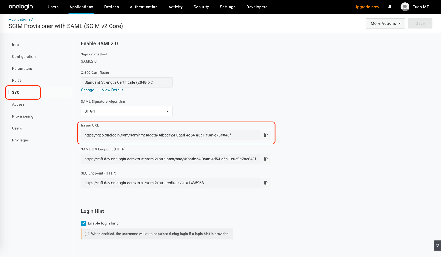
Task: Open the lightbulb help widget
Action: pos(437,246)
